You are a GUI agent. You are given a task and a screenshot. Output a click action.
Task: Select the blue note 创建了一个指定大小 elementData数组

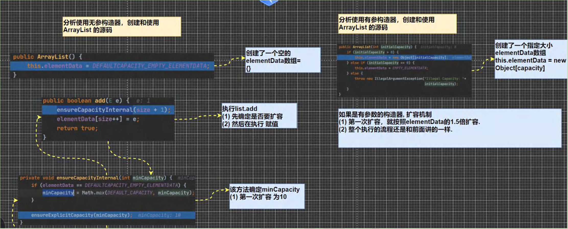531,59
